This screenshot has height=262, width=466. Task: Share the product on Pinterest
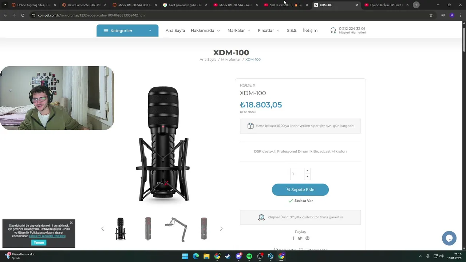(307, 238)
